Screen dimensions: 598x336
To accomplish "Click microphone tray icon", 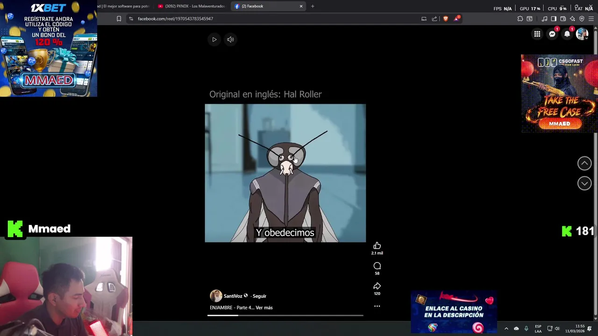I will click(526, 329).
